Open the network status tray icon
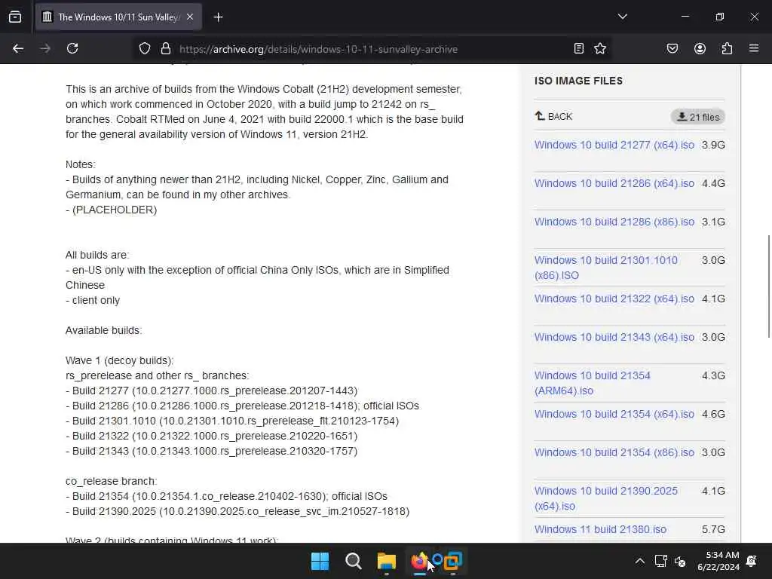 coord(660,561)
